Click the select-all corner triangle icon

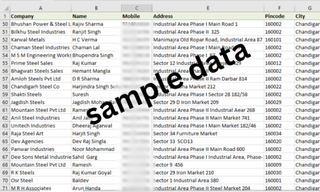pos(6,8)
